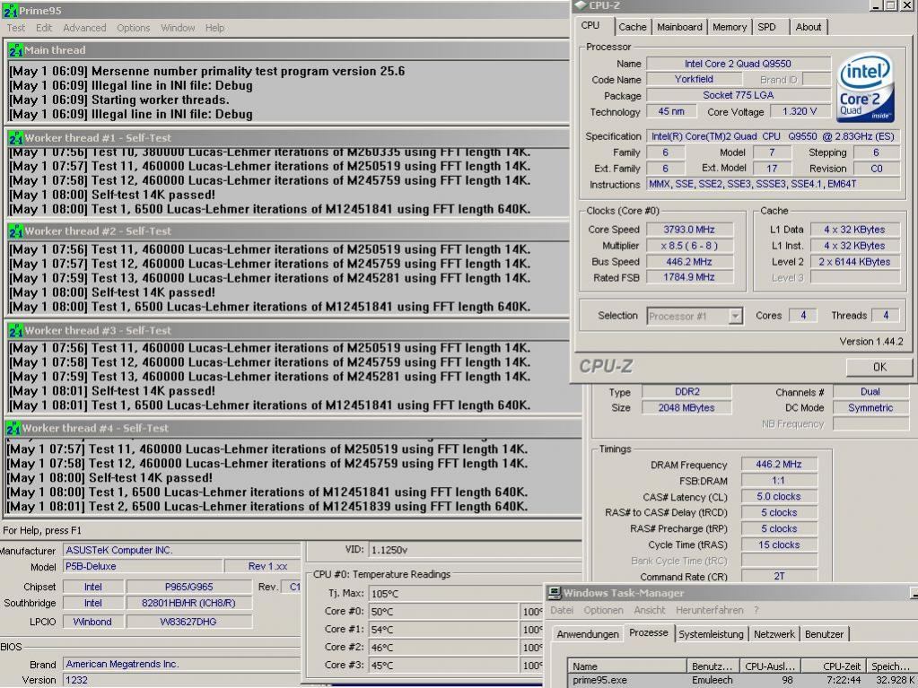
Task: Open the Advanced menu in Prime95
Action: click(84, 28)
